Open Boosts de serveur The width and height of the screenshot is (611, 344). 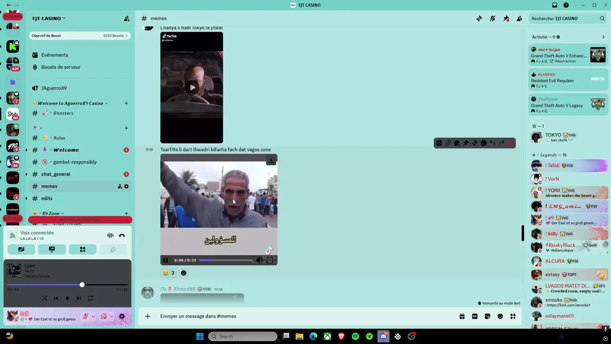point(79,67)
